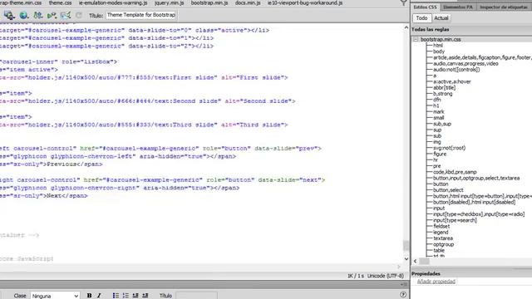Screen dimensions: 532x299
Task: Select the input[type=search] rule
Action: [x=455, y=220]
